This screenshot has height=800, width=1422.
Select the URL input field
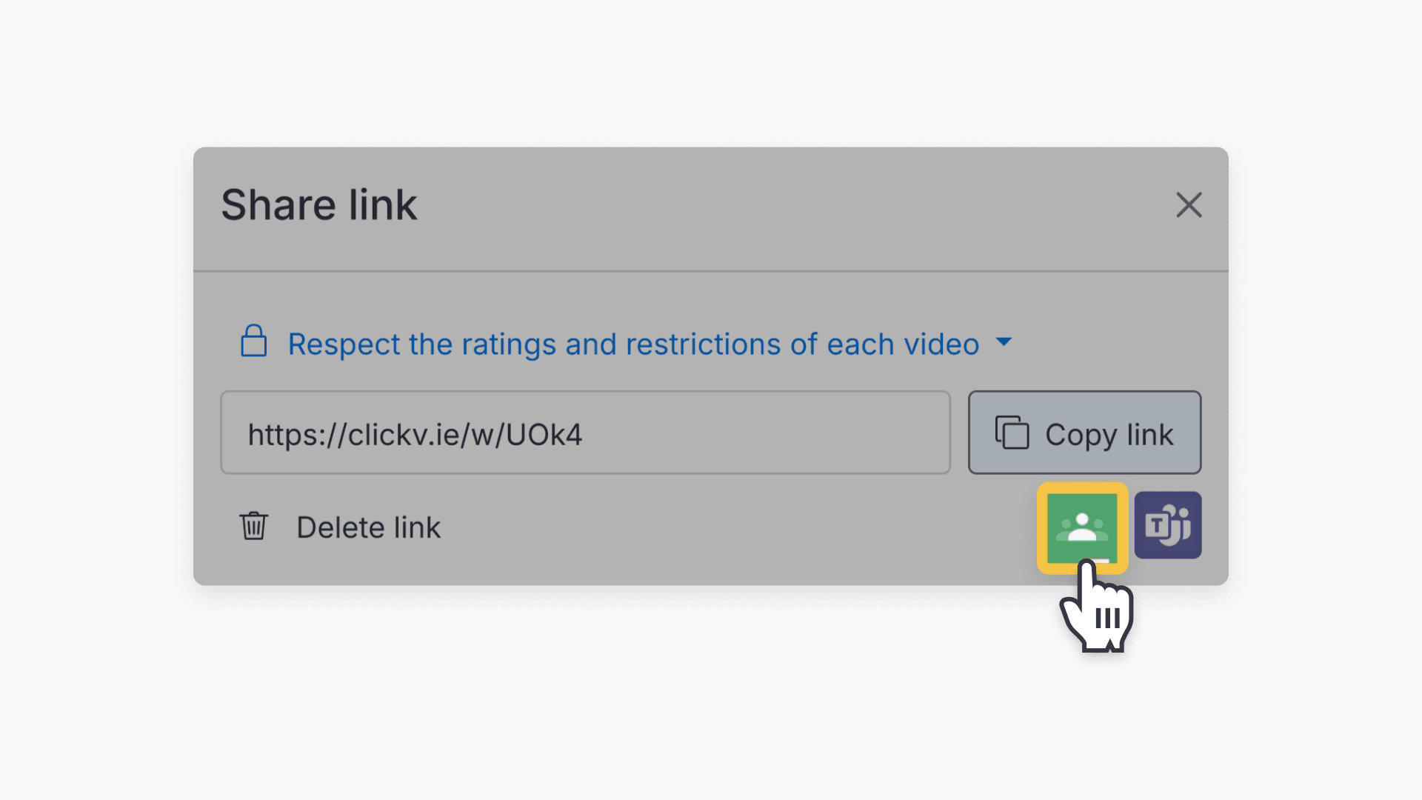pyautogui.click(x=585, y=433)
